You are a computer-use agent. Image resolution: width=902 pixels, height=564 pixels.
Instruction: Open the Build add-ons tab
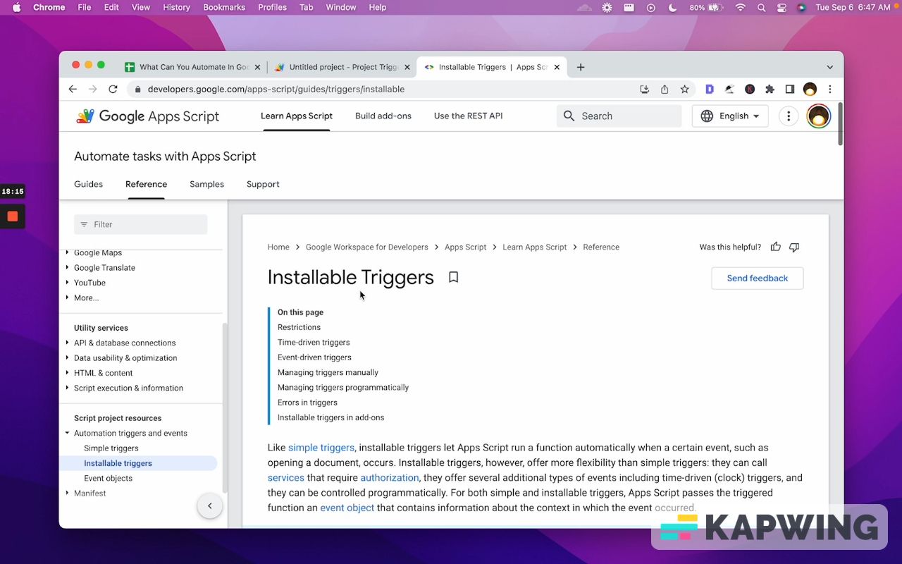tap(383, 116)
